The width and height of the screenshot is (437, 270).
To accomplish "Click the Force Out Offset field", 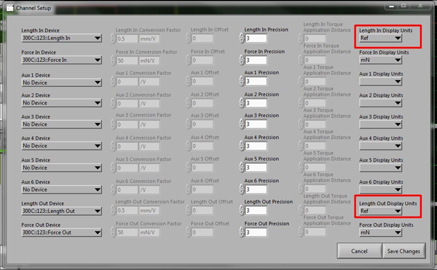I will coord(202,232).
